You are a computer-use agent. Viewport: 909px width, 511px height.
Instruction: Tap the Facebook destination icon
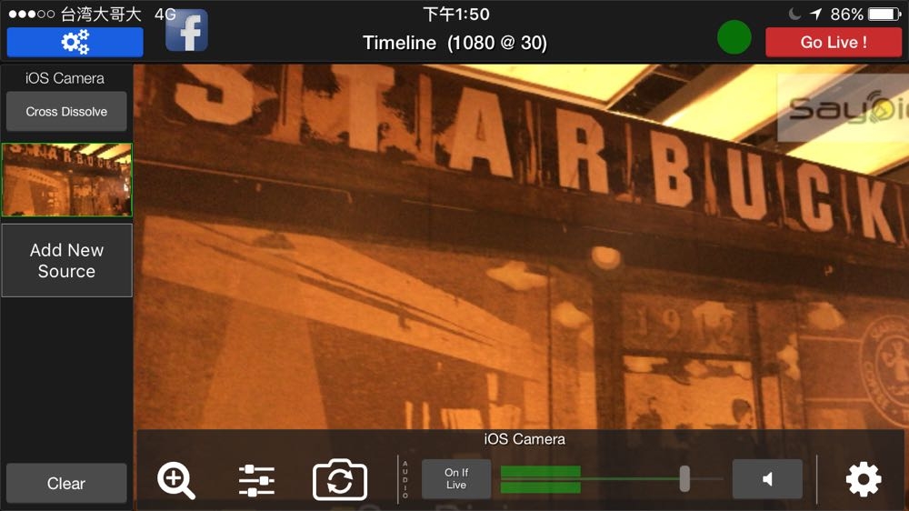coord(186,31)
